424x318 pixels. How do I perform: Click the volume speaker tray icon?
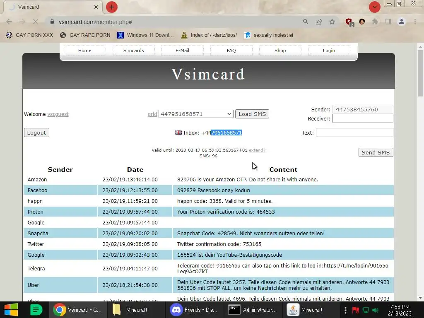click(375, 310)
